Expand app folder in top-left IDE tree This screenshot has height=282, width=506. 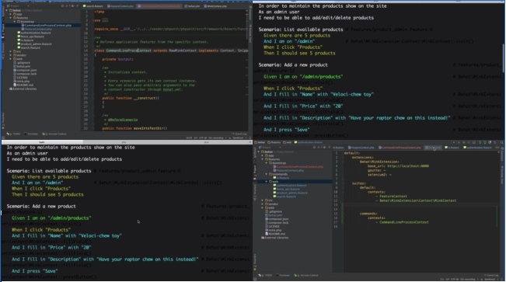[x=11, y=14]
